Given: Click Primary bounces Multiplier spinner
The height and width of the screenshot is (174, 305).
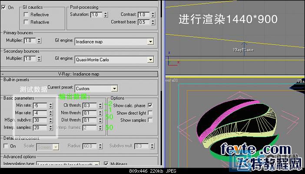Looking at the screenshot, I should click(x=39, y=40).
